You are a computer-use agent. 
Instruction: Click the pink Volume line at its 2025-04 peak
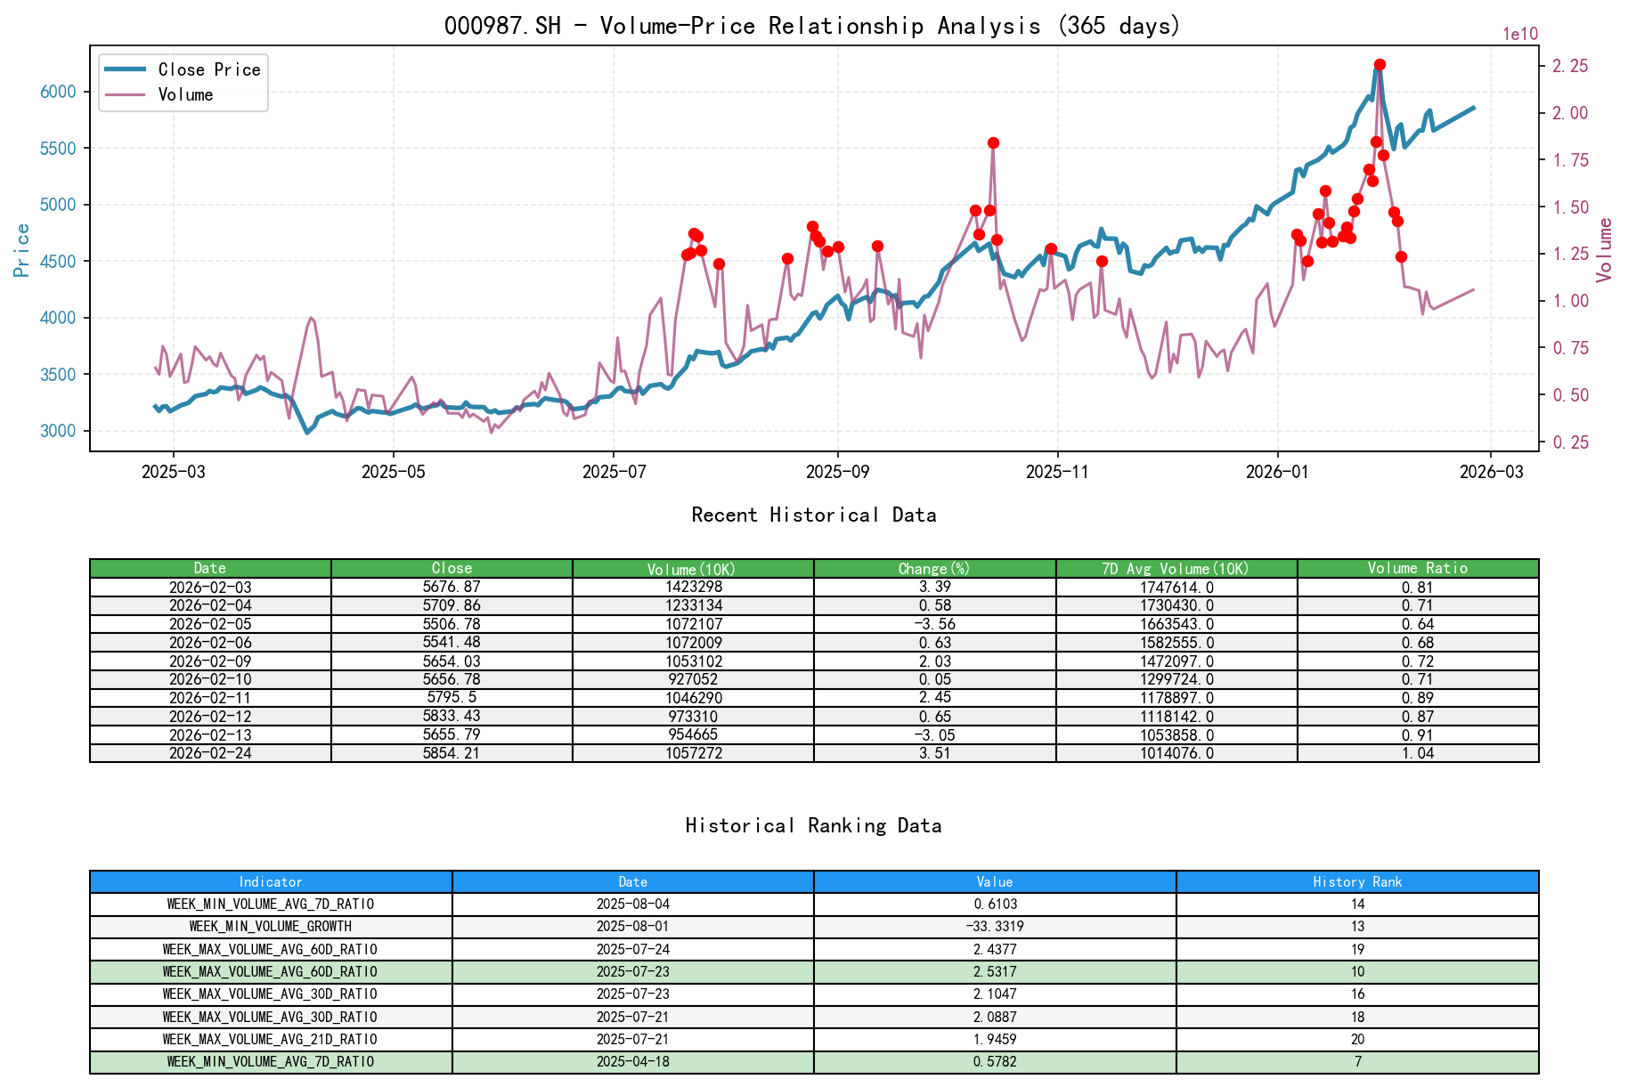click(x=310, y=318)
